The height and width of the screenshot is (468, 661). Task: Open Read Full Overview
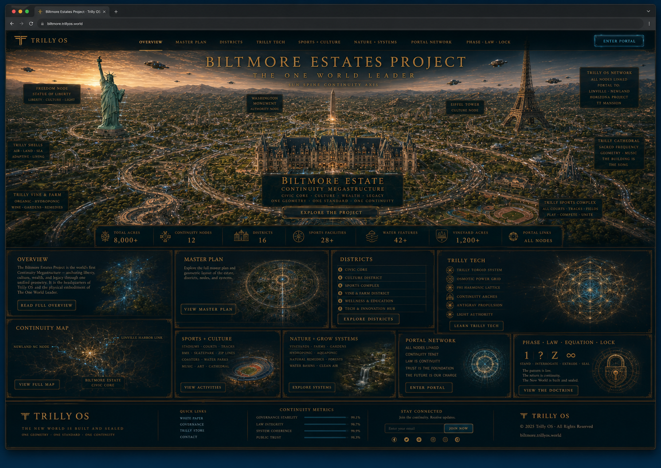click(x=47, y=305)
